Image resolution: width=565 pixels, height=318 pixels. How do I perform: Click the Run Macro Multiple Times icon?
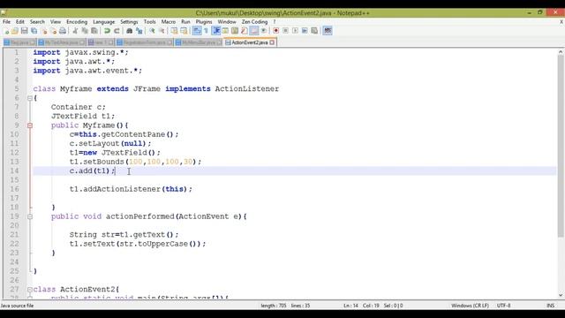305,31
